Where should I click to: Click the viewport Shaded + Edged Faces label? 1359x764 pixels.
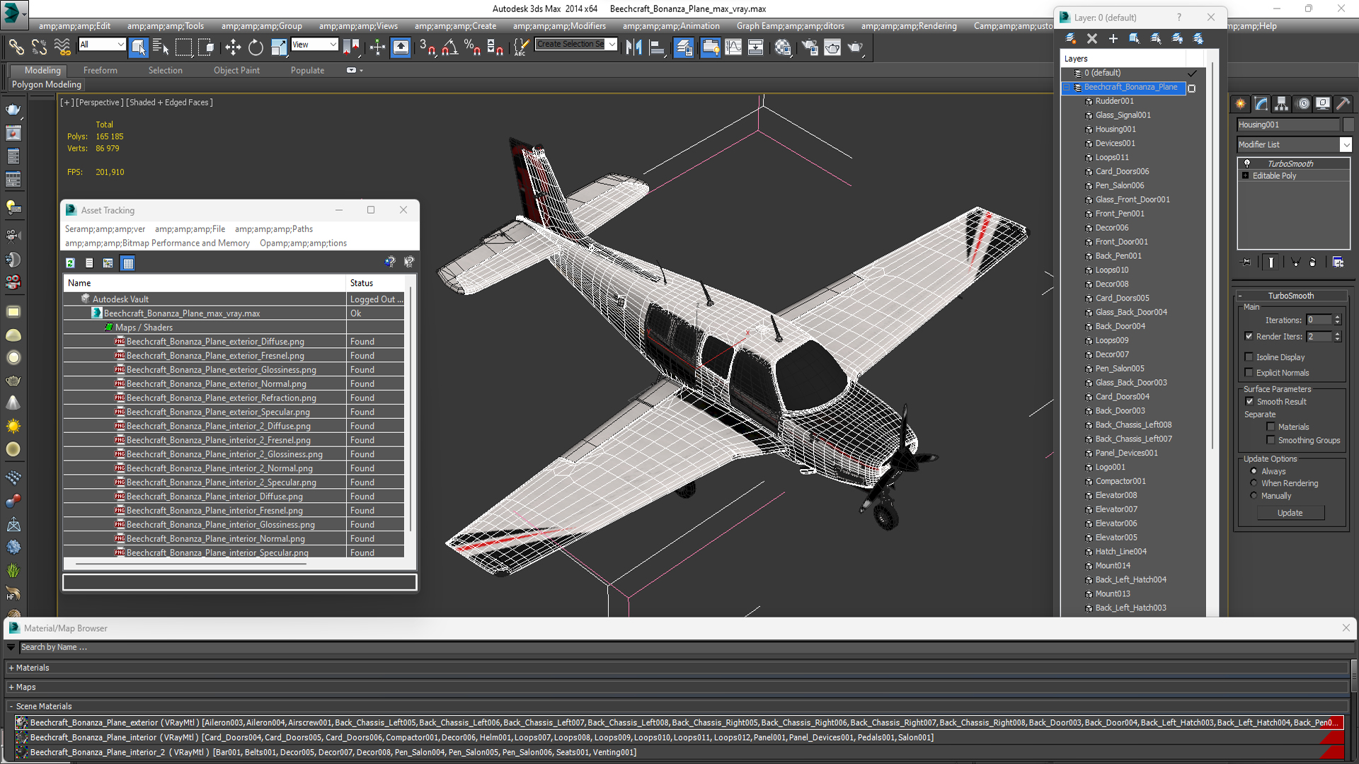click(169, 103)
